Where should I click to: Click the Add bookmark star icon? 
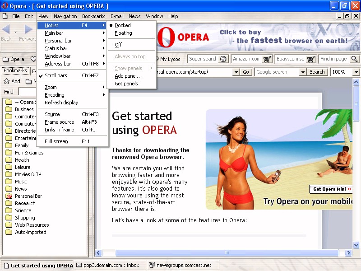[6, 81]
